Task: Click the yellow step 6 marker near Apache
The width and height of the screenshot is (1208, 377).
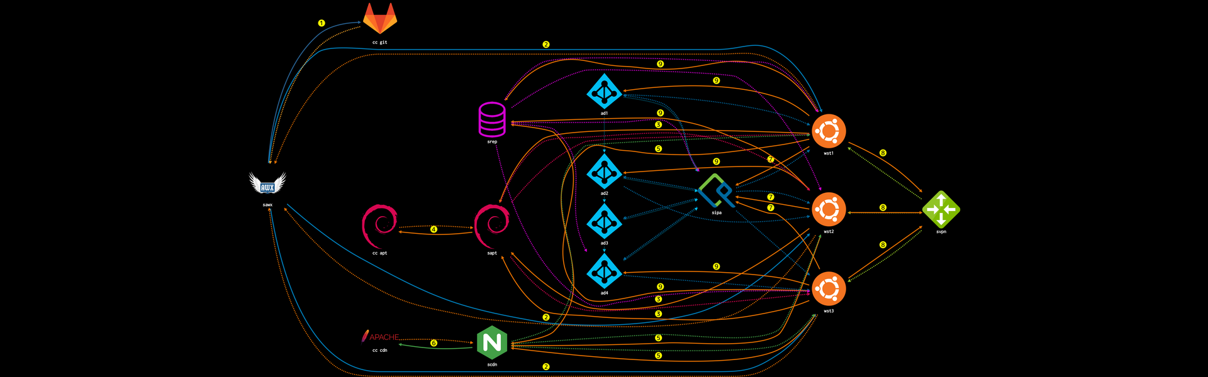Action: pyautogui.click(x=433, y=343)
